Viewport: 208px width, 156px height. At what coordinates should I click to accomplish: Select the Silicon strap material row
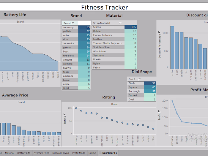click(114, 27)
